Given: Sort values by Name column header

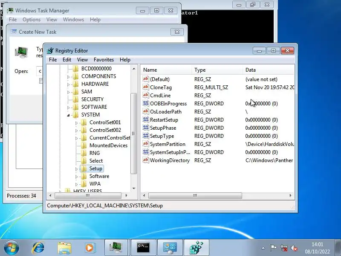Looking at the screenshot, I should pos(166,70).
